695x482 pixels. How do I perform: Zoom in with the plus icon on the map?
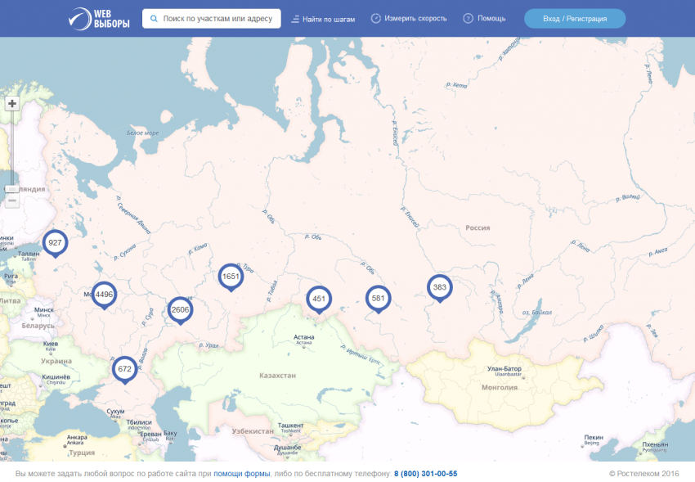coord(11,103)
